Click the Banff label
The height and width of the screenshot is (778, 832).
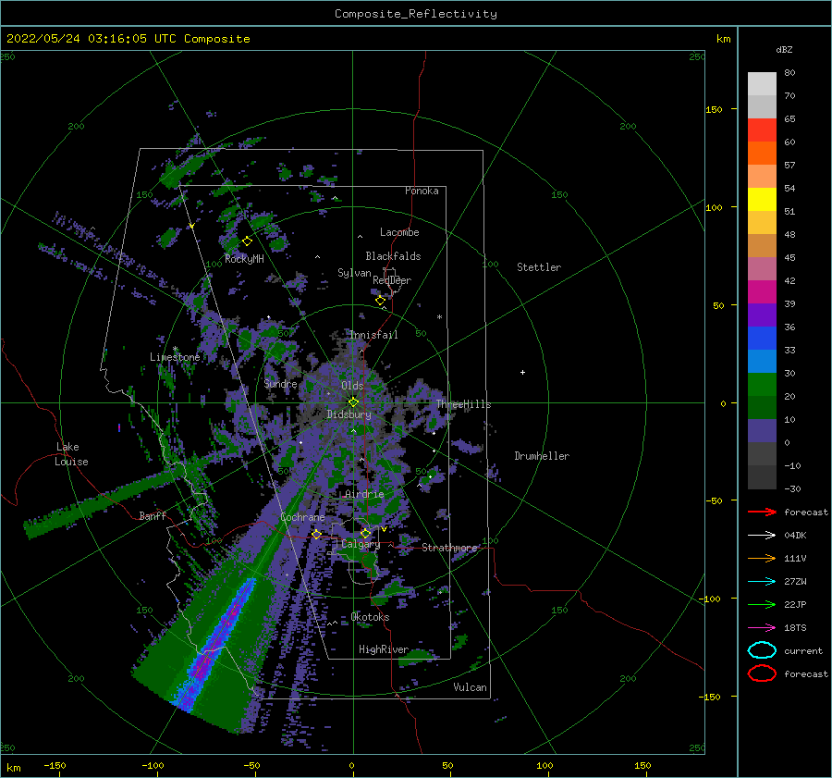coord(153,515)
